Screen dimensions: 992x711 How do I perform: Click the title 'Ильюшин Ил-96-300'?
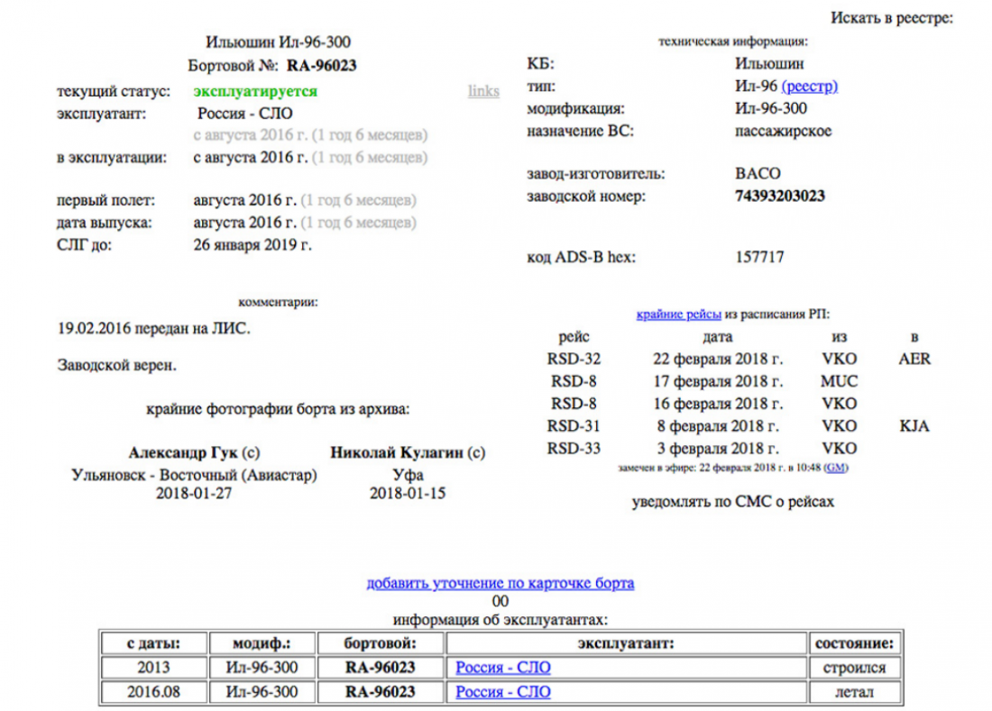tap(278, 42)
